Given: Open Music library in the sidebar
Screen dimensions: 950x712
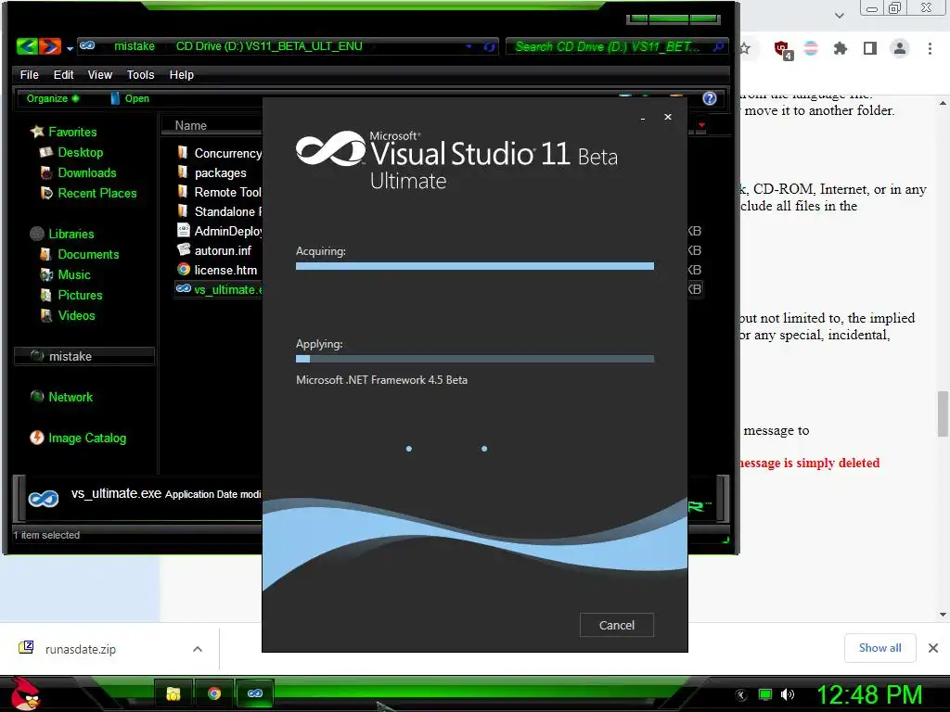Looking at the screenshot, I should (66, 274).
